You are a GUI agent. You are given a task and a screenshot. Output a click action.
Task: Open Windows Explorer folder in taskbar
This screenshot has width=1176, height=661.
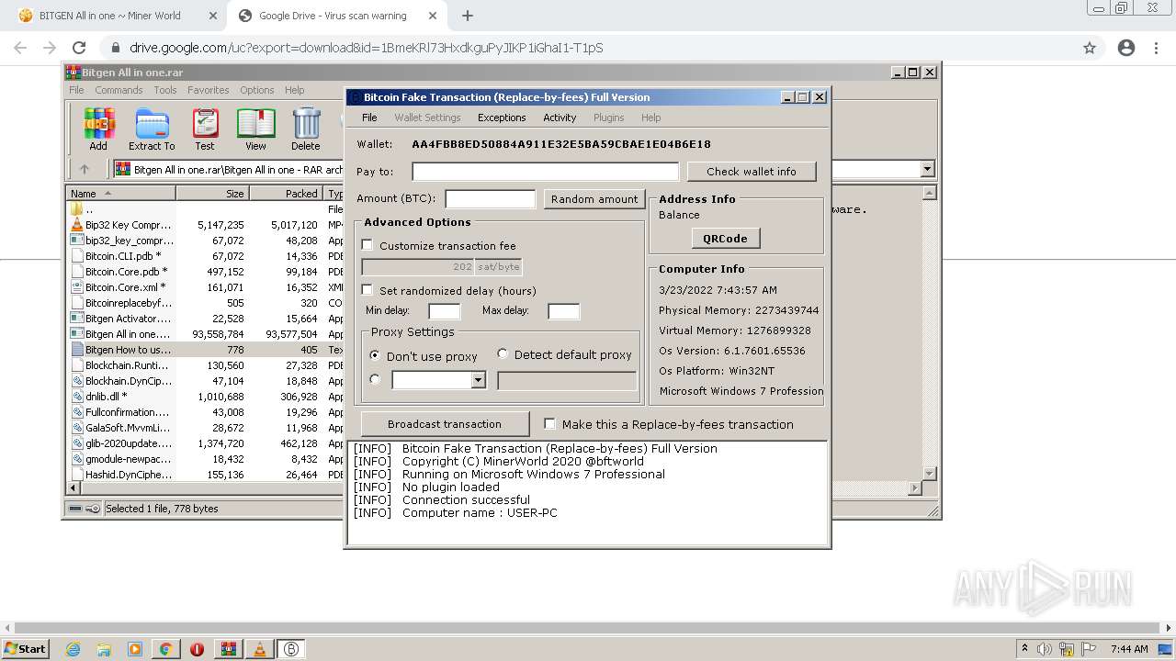104,649
